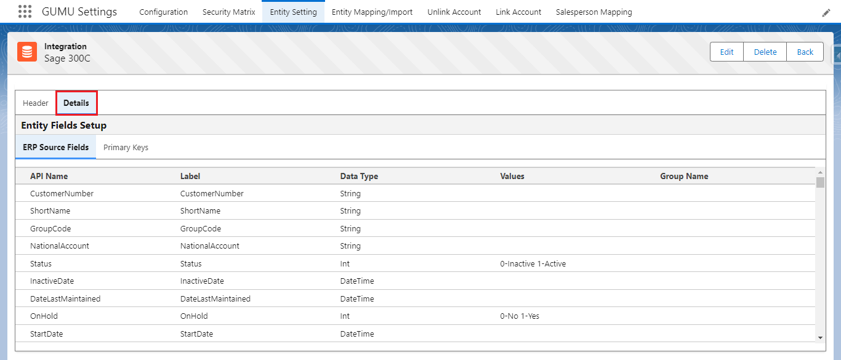Click the scrollbar down arrow in table

coord(820,337)
